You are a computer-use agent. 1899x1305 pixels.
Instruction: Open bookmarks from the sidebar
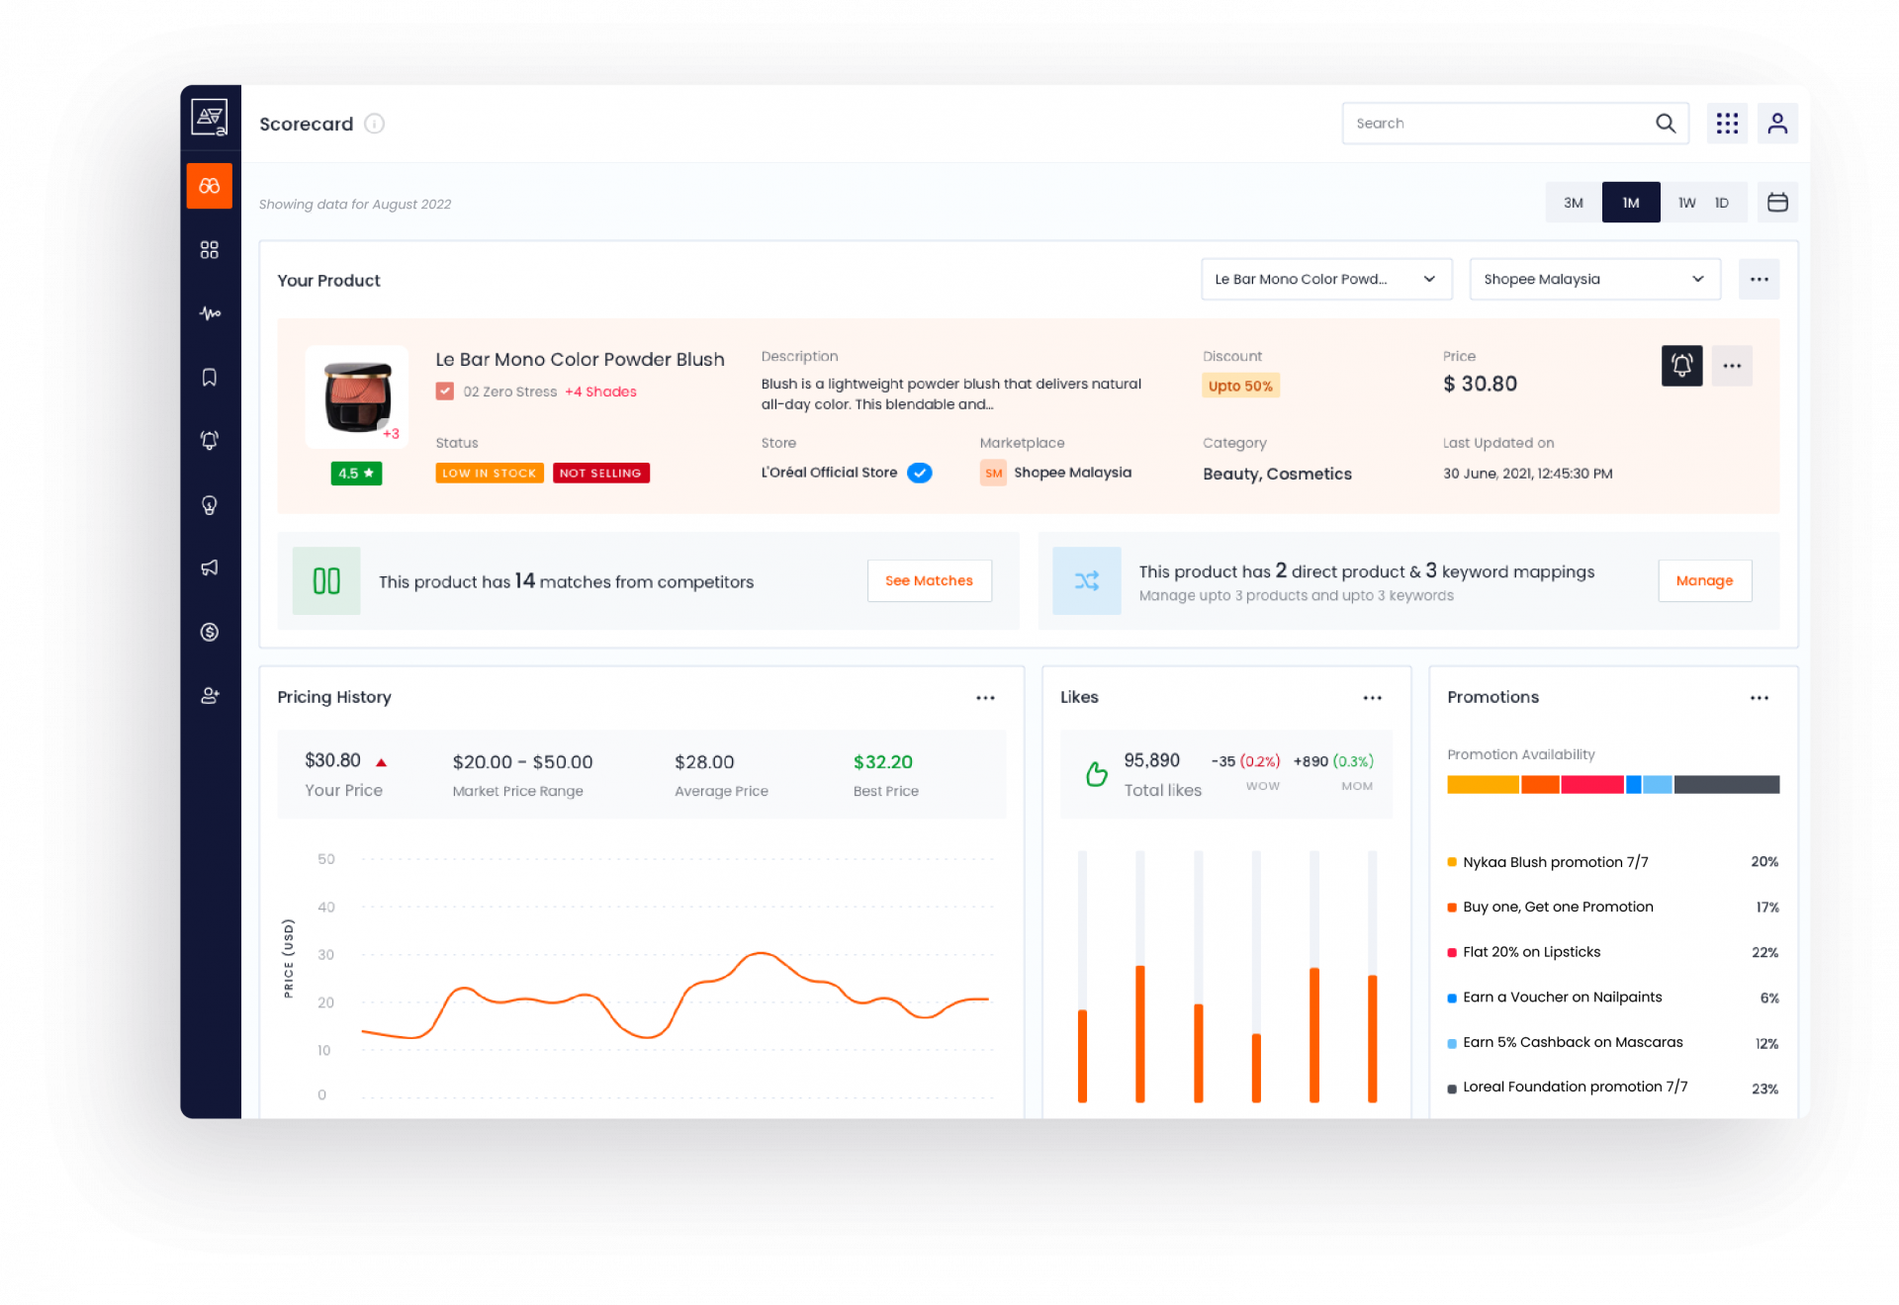click(x=209, y=376)
